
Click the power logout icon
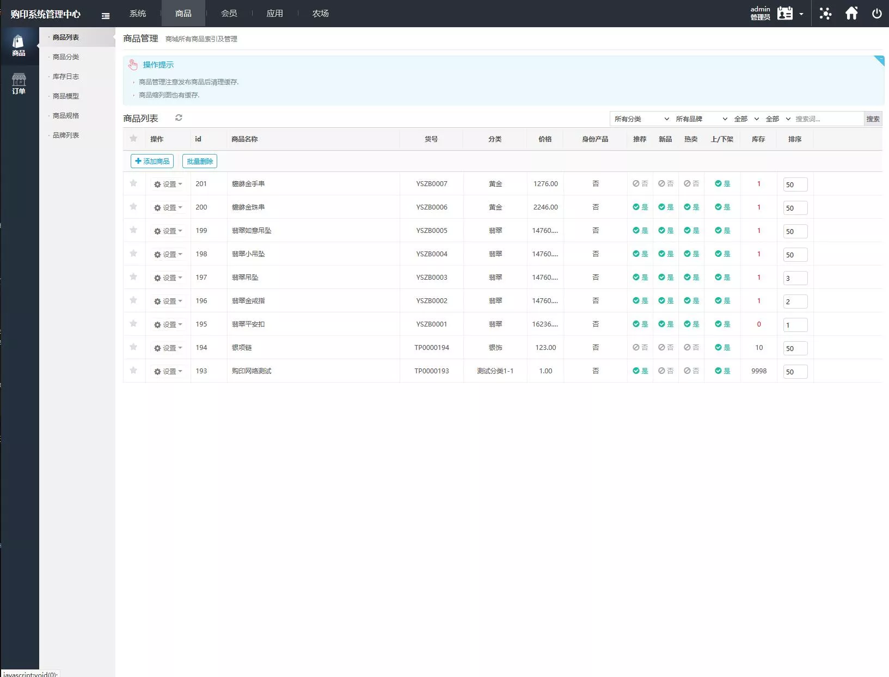point(876,14)
